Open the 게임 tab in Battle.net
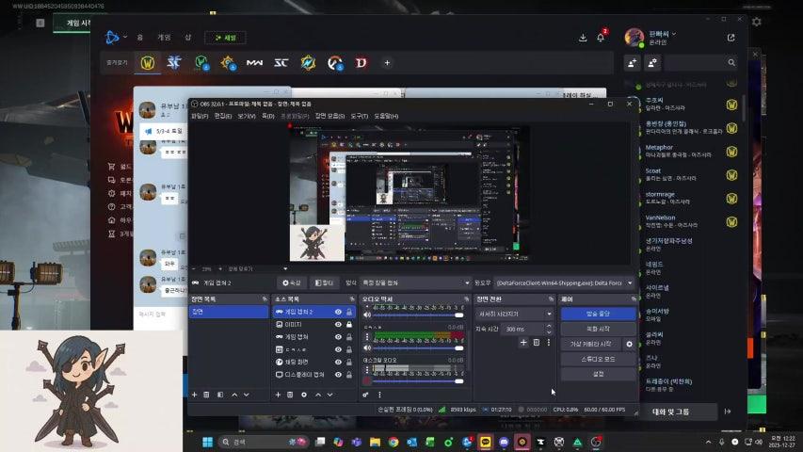 click(164, 38)
